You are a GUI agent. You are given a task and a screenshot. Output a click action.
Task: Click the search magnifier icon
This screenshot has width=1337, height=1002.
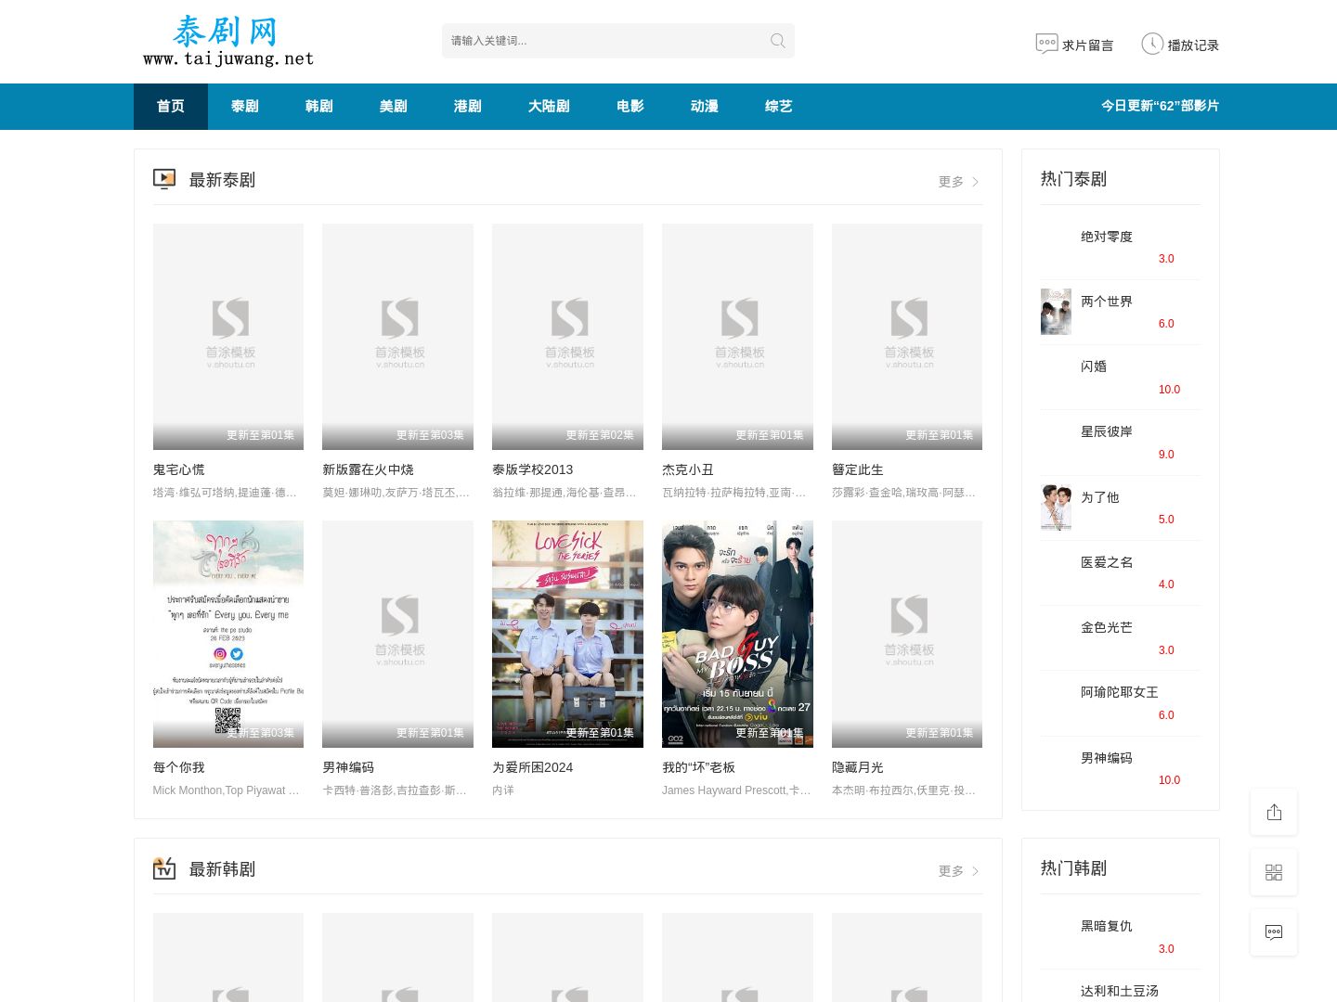[777, 41]
